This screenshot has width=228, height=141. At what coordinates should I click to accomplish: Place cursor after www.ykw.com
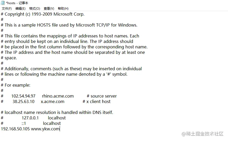60,129
